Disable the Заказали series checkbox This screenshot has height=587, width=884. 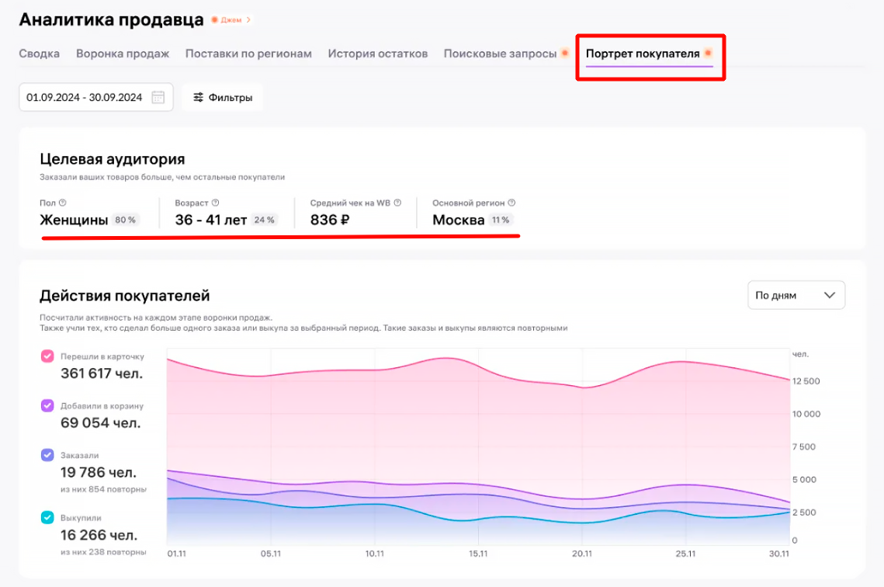(x=47, y=455)
